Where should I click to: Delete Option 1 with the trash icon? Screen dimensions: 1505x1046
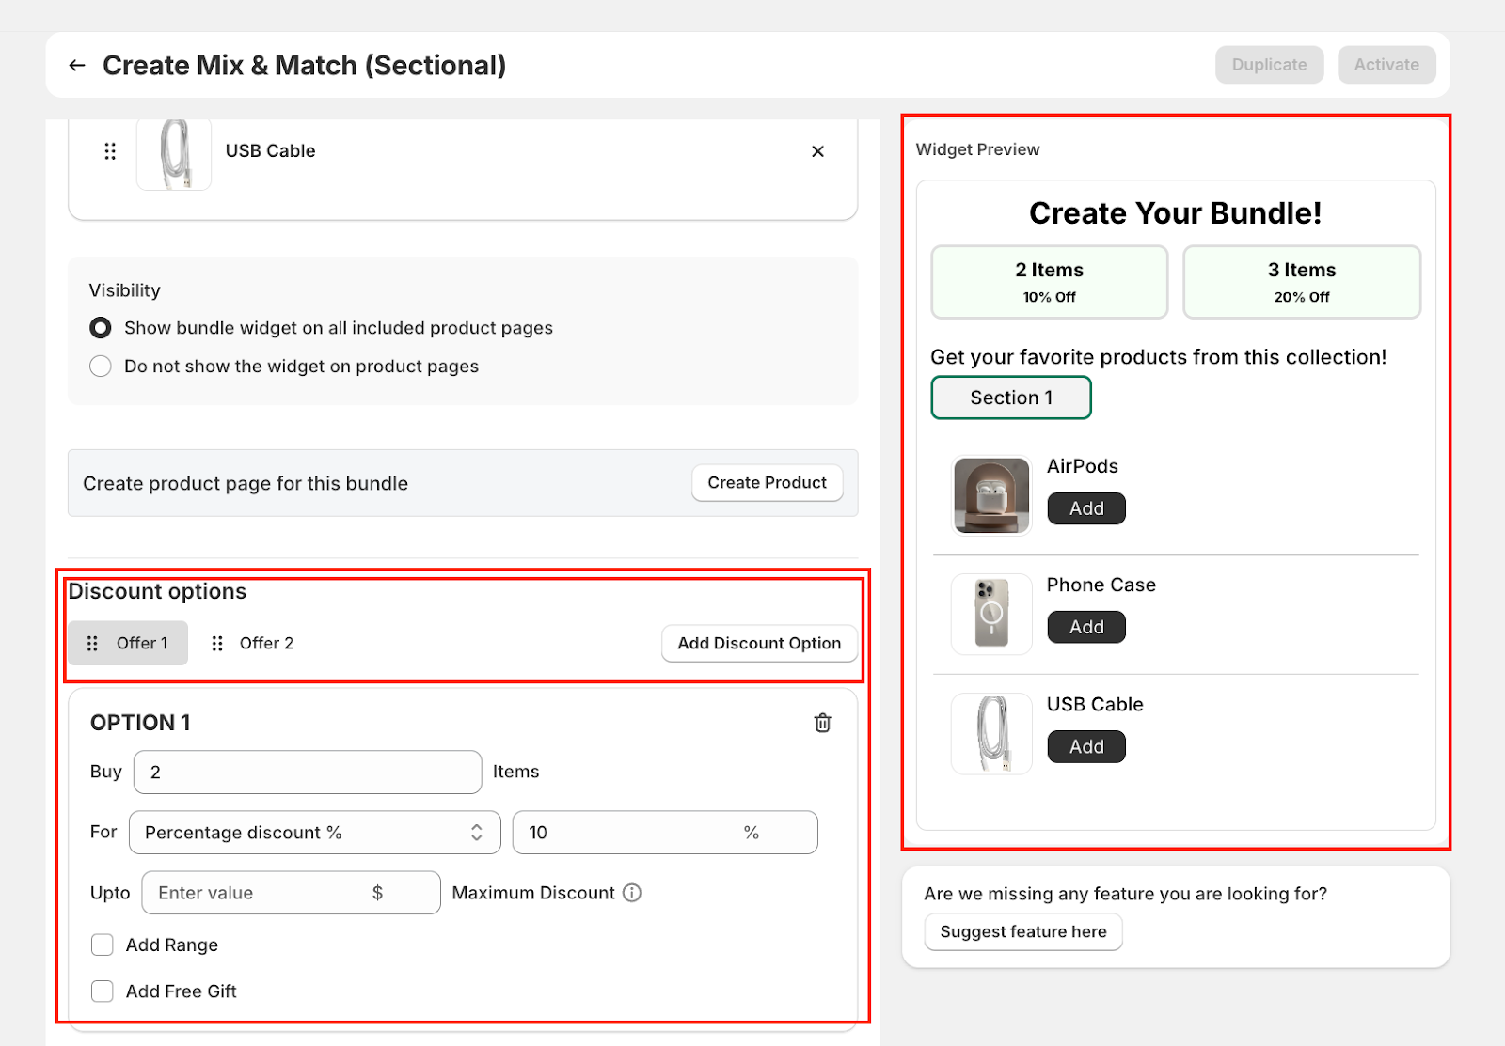coord(822,723)
